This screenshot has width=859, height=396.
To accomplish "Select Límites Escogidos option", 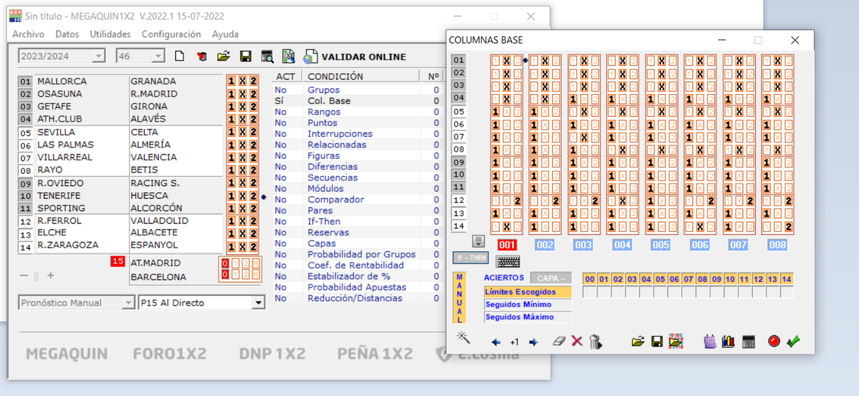I will pyautogui.click(x=528, y=292).
